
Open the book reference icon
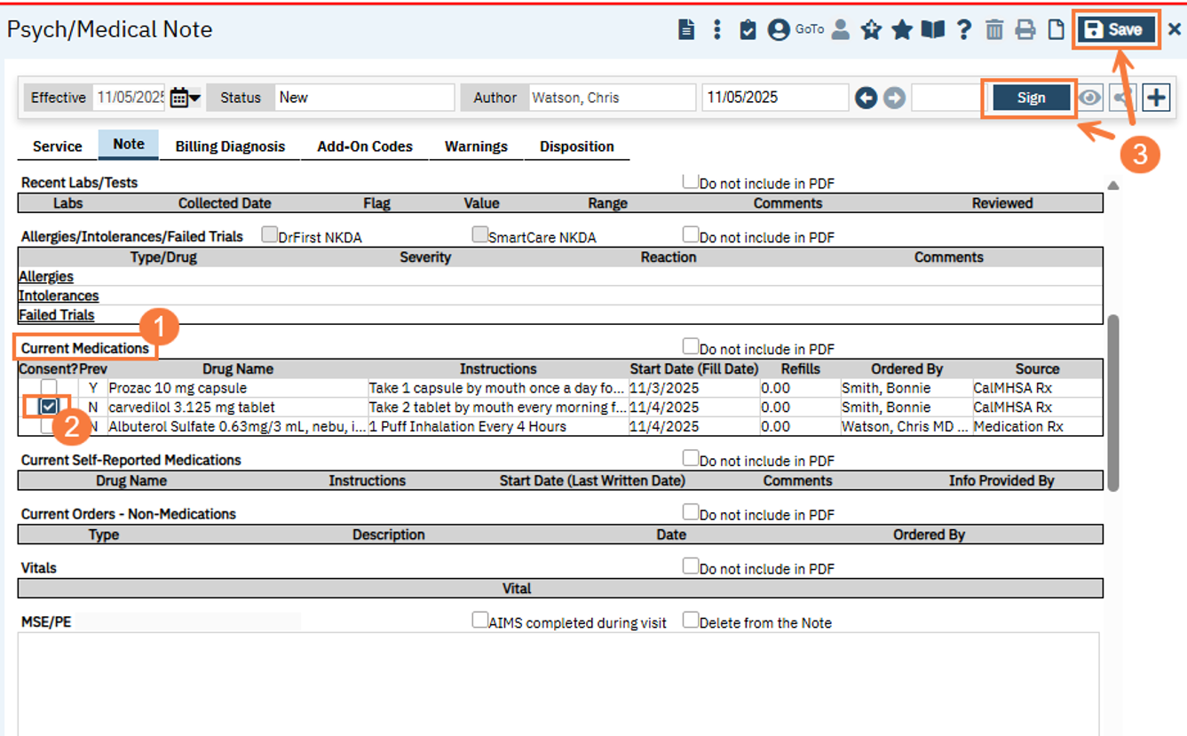point(932,30)
